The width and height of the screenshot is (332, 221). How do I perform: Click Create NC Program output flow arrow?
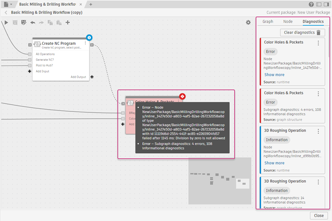click(x=92, y=45)
